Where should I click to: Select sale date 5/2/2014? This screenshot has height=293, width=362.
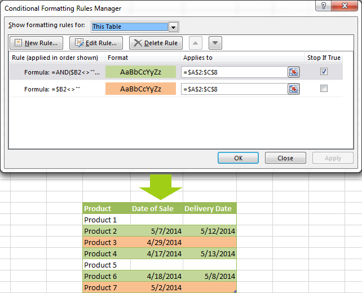pyautogui.click(x=157, y=287)
